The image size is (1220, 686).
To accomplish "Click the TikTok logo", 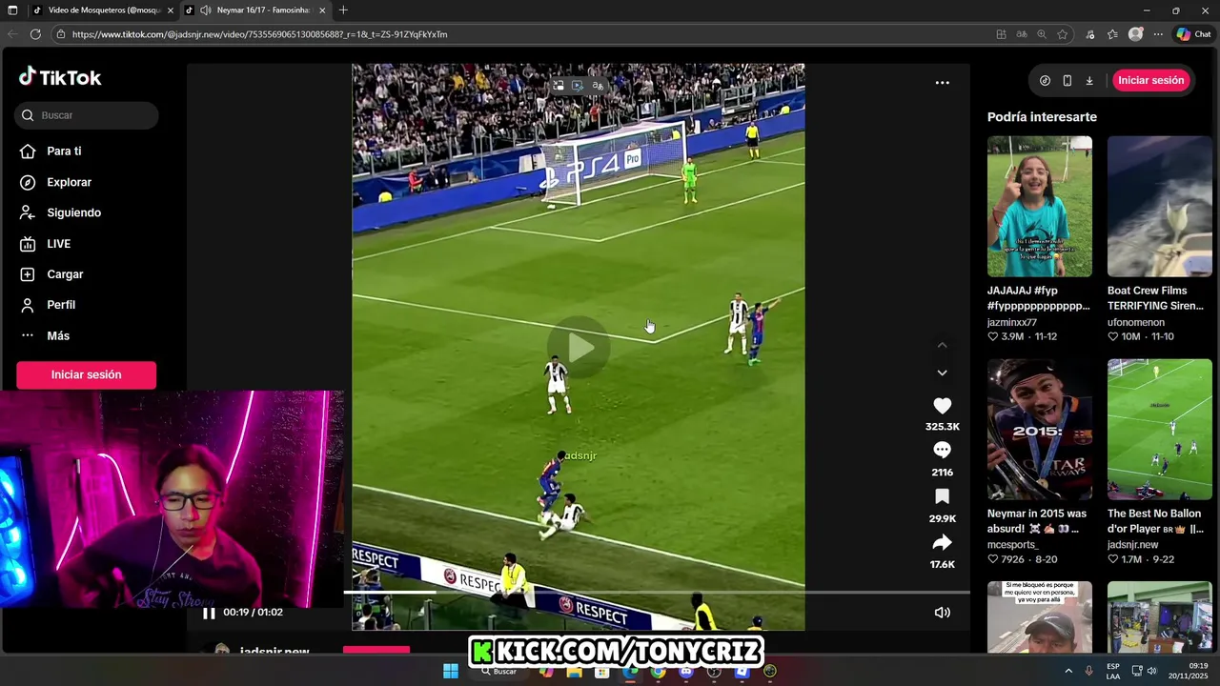I will (x=60, y=77).
